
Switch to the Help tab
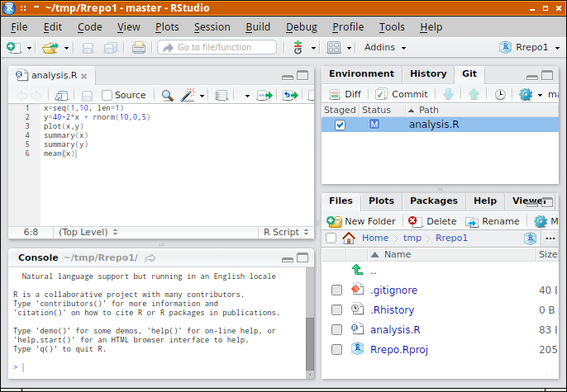click(485, 201)
